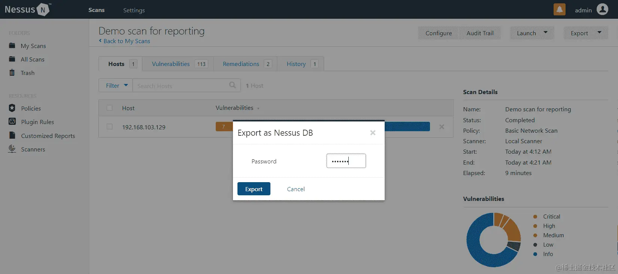Open Scanners in resources
This screenshot has height=274, width=618.
(x=33, y=149)
